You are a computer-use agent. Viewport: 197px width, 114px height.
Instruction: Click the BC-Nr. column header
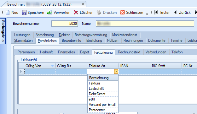[x=189, y=66]
